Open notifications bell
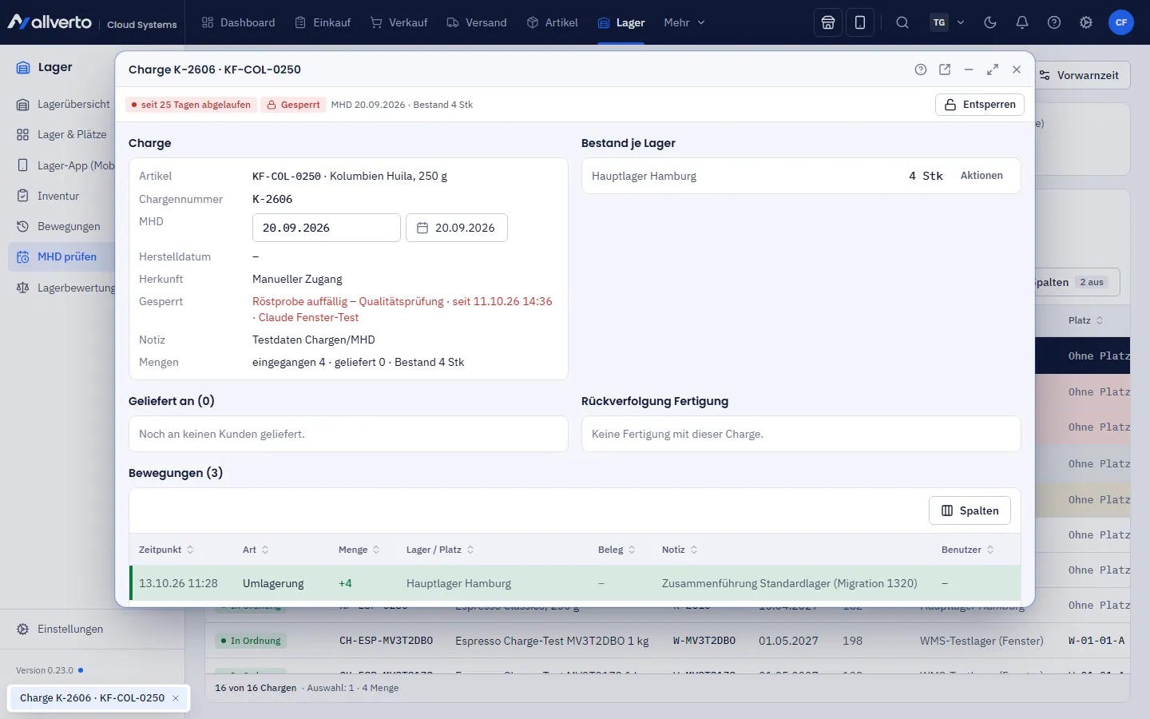This screenshot has width=1150, height=719. 1022,22
